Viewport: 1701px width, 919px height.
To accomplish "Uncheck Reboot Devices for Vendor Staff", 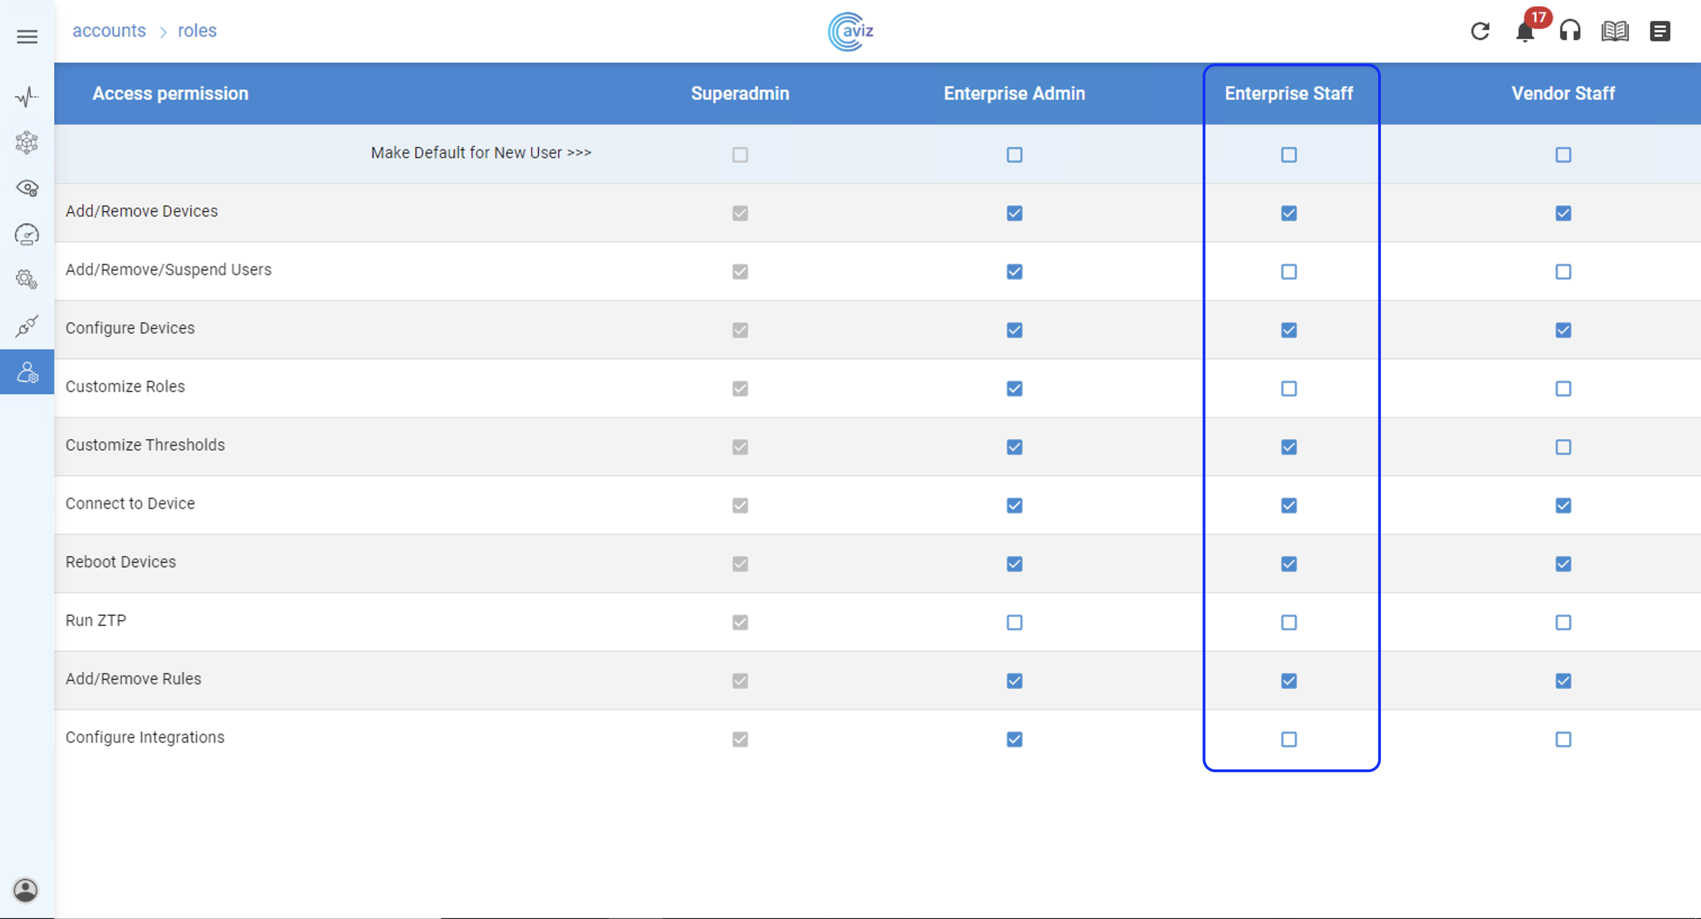I will 1563,564.
